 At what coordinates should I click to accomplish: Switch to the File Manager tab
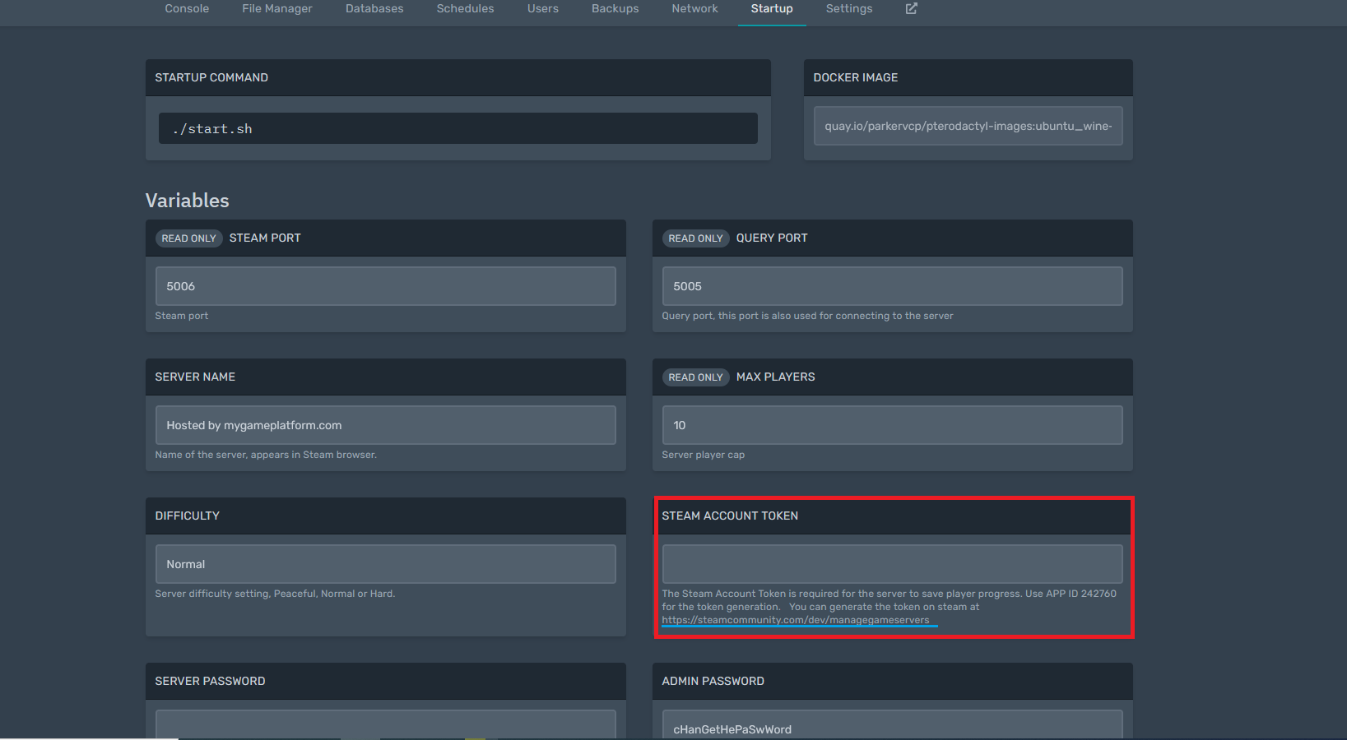277,8
